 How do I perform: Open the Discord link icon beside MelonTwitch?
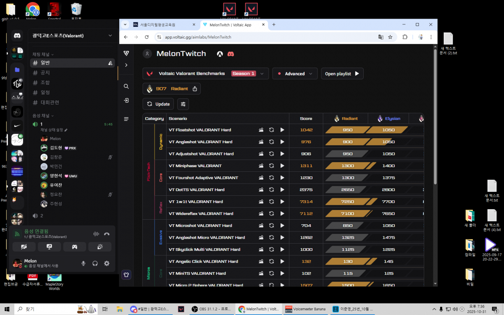point(231,54)
